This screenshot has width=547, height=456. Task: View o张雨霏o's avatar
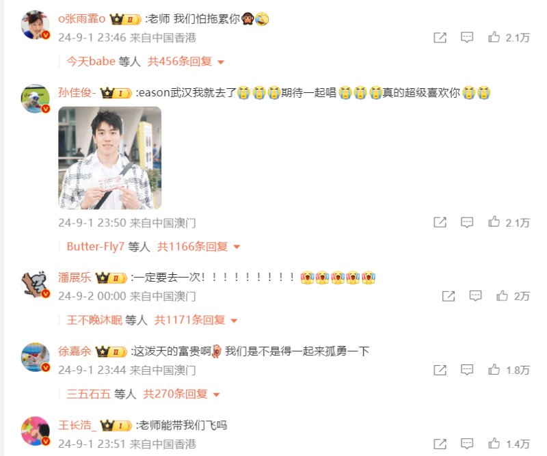36,25
